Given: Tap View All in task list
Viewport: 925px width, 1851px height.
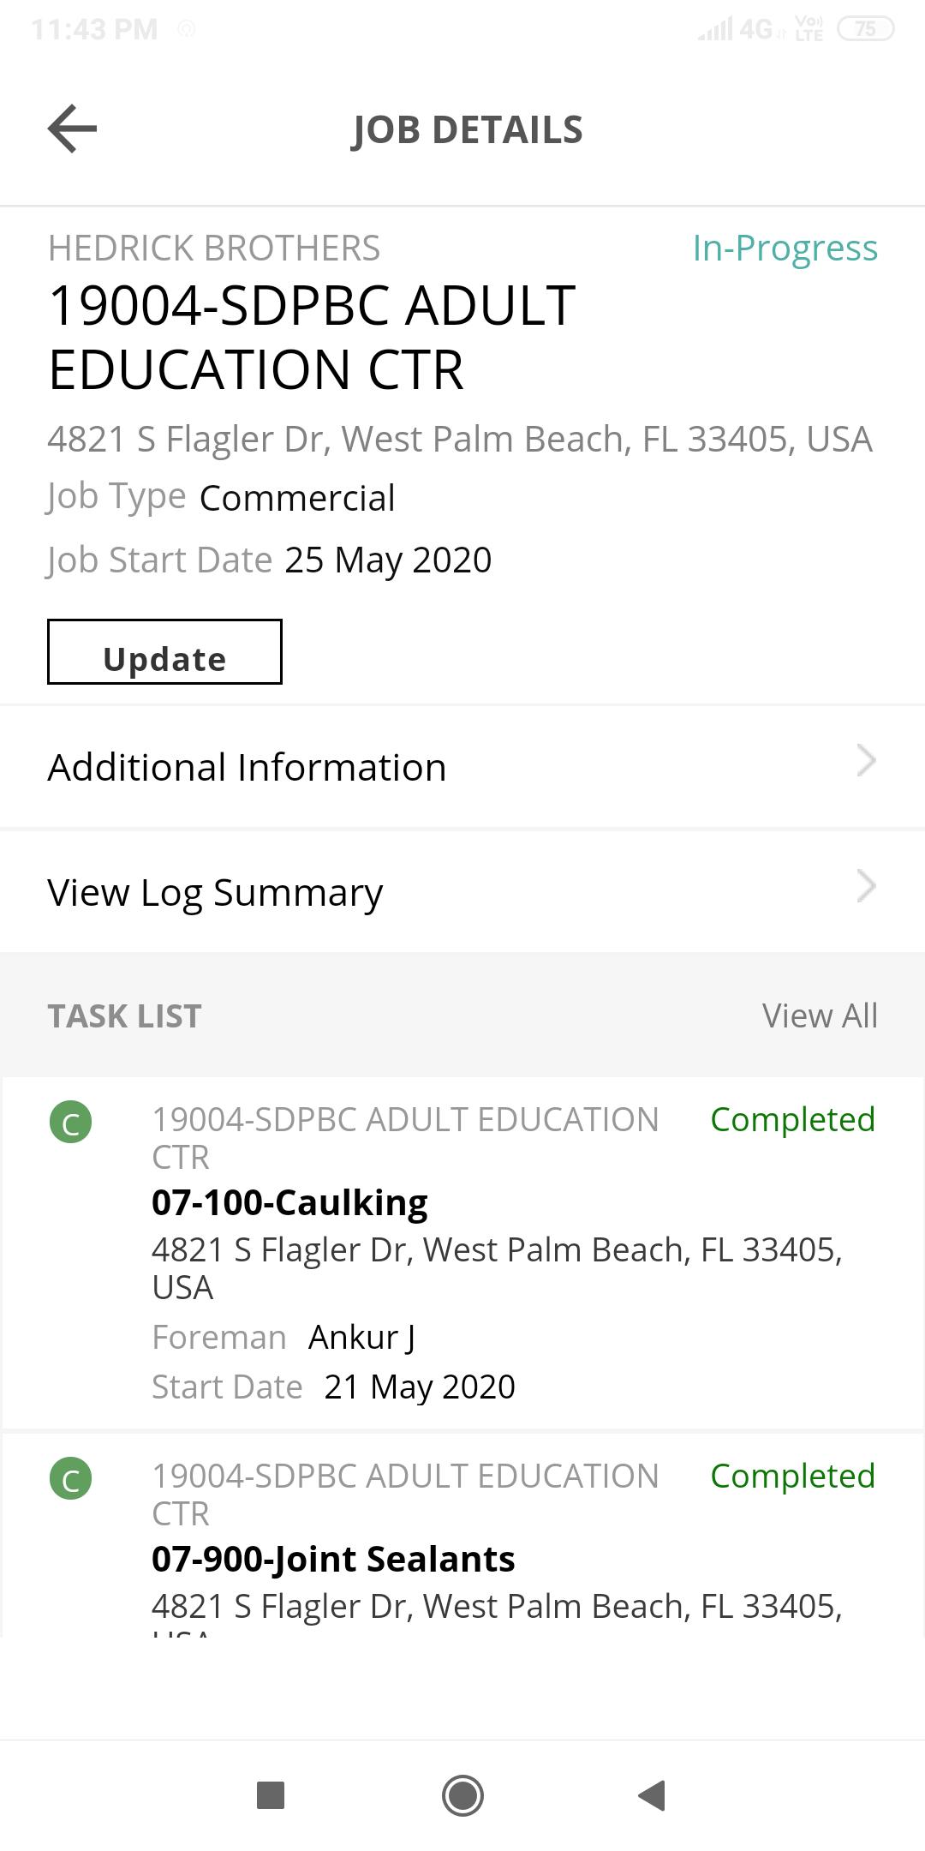Looking at the screenshot, I should pos(820,1015).
